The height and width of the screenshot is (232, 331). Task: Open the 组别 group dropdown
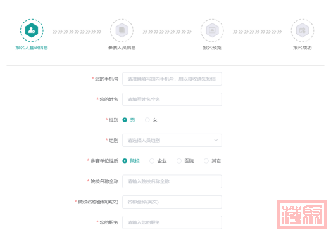[172, 141]
